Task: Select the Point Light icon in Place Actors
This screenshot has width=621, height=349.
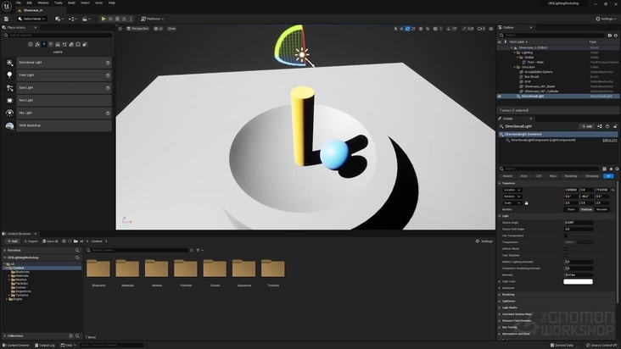Action: coord(10,75)
